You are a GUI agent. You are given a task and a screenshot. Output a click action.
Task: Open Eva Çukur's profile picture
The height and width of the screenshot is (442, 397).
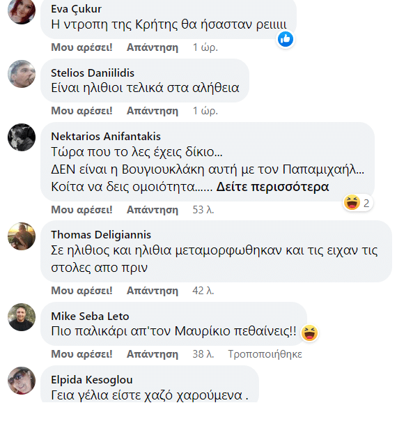pos(22,10)
